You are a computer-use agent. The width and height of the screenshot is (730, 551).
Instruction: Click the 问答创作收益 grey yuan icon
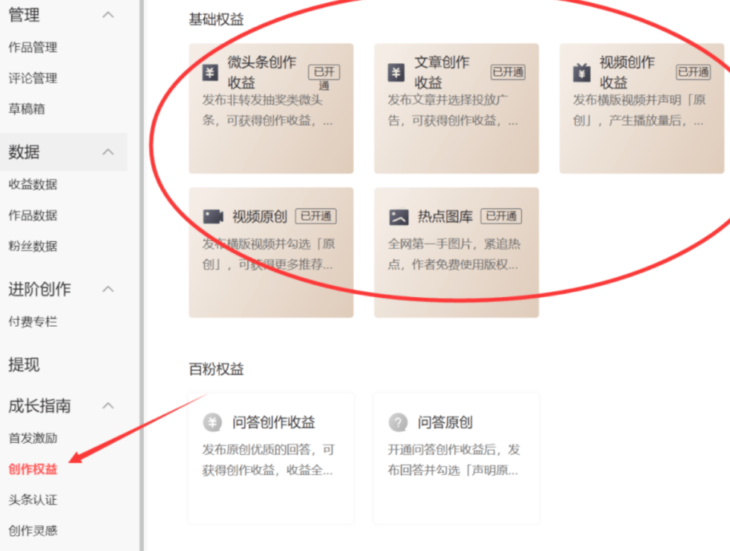pyautogui.click(x=212, y=423)
